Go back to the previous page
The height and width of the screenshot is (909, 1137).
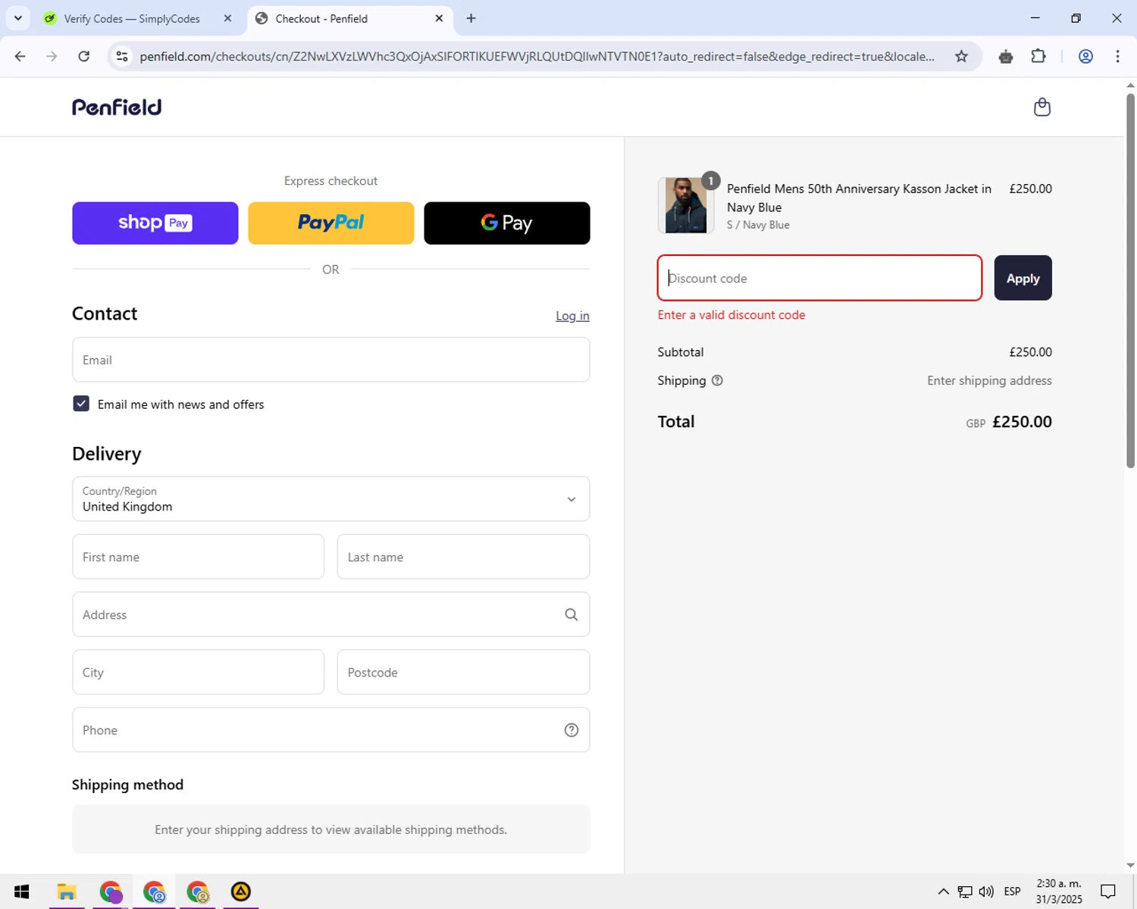point(20,56)
